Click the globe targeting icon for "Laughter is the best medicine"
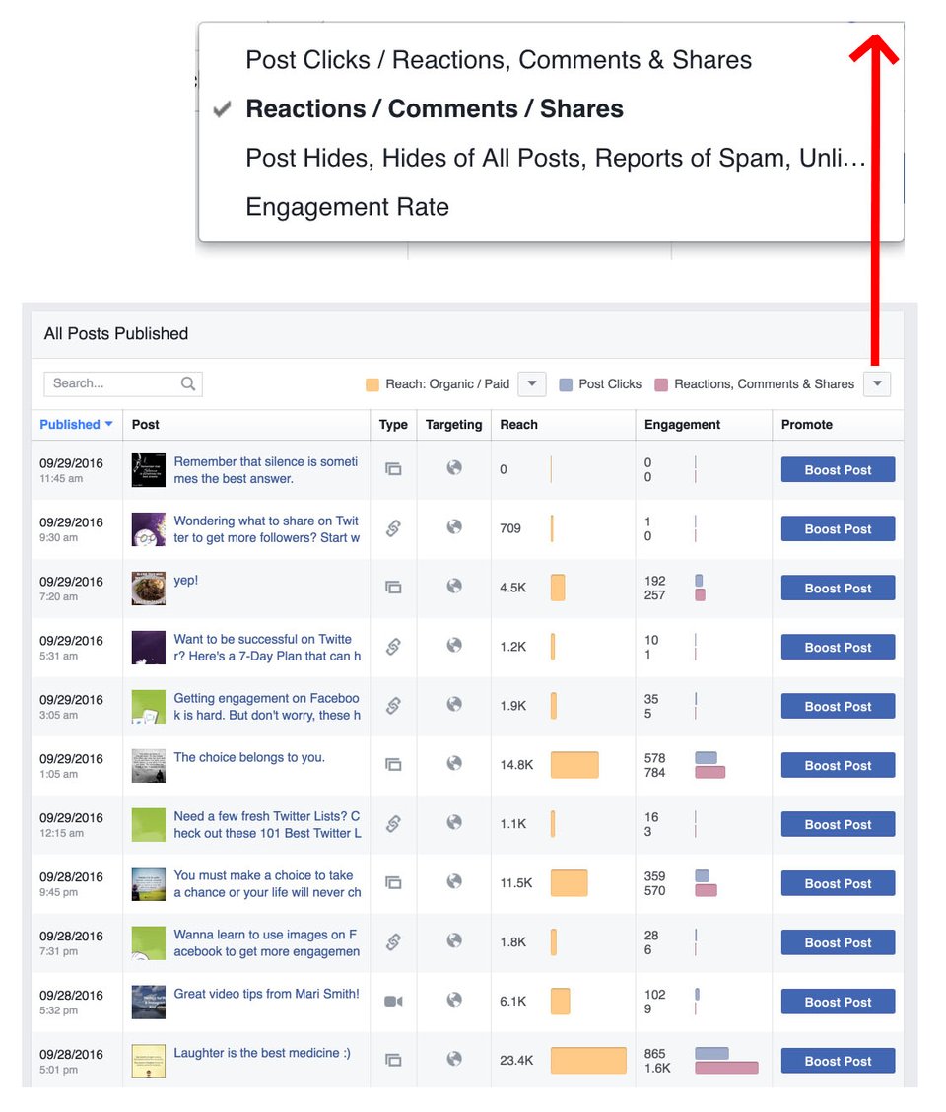Viewport: 946px width, 1112px height. click(453, 1060)
